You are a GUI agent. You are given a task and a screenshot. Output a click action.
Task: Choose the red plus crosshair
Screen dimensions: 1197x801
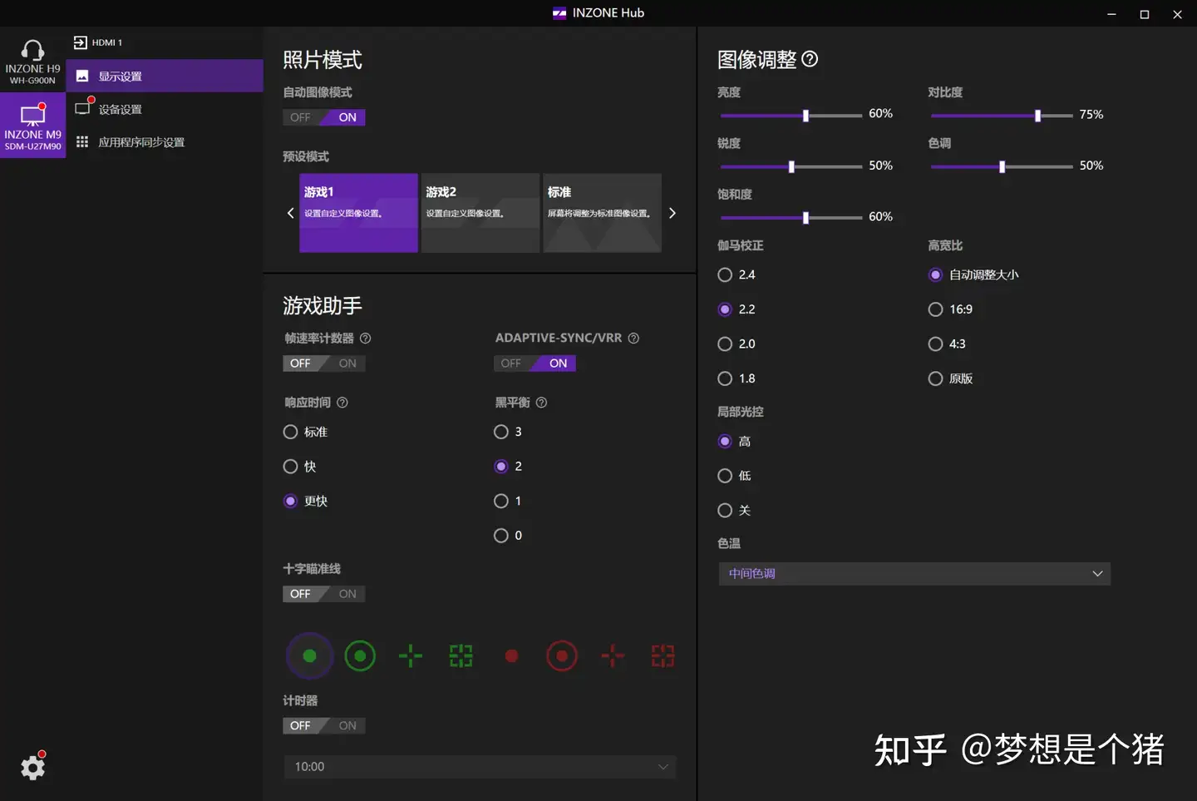(613, 656)
